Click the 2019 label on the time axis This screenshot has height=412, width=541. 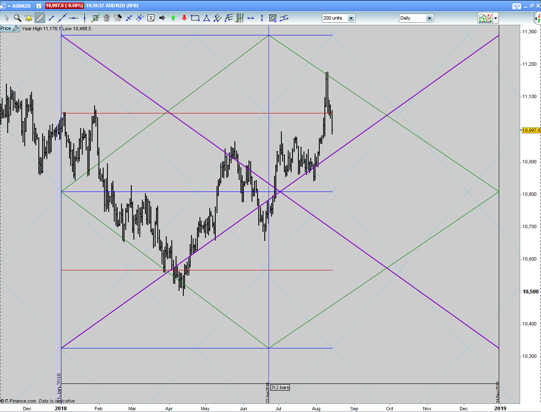[x=500, y=408]
